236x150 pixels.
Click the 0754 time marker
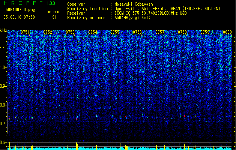pos(93,32)
